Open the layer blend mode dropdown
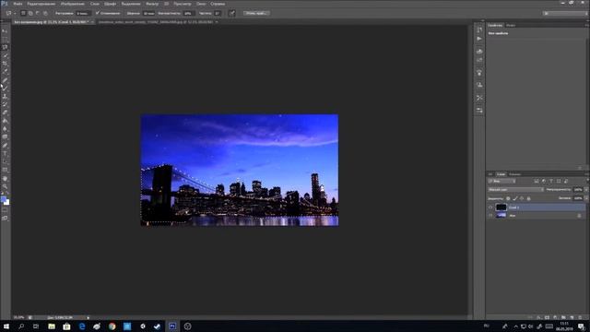 click(x=515, y=190)
